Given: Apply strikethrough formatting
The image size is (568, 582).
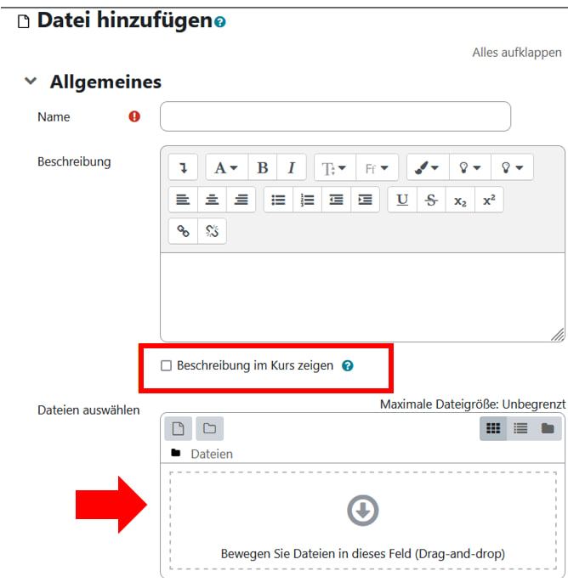Looking at the screenshot, I should pos(431,200).
